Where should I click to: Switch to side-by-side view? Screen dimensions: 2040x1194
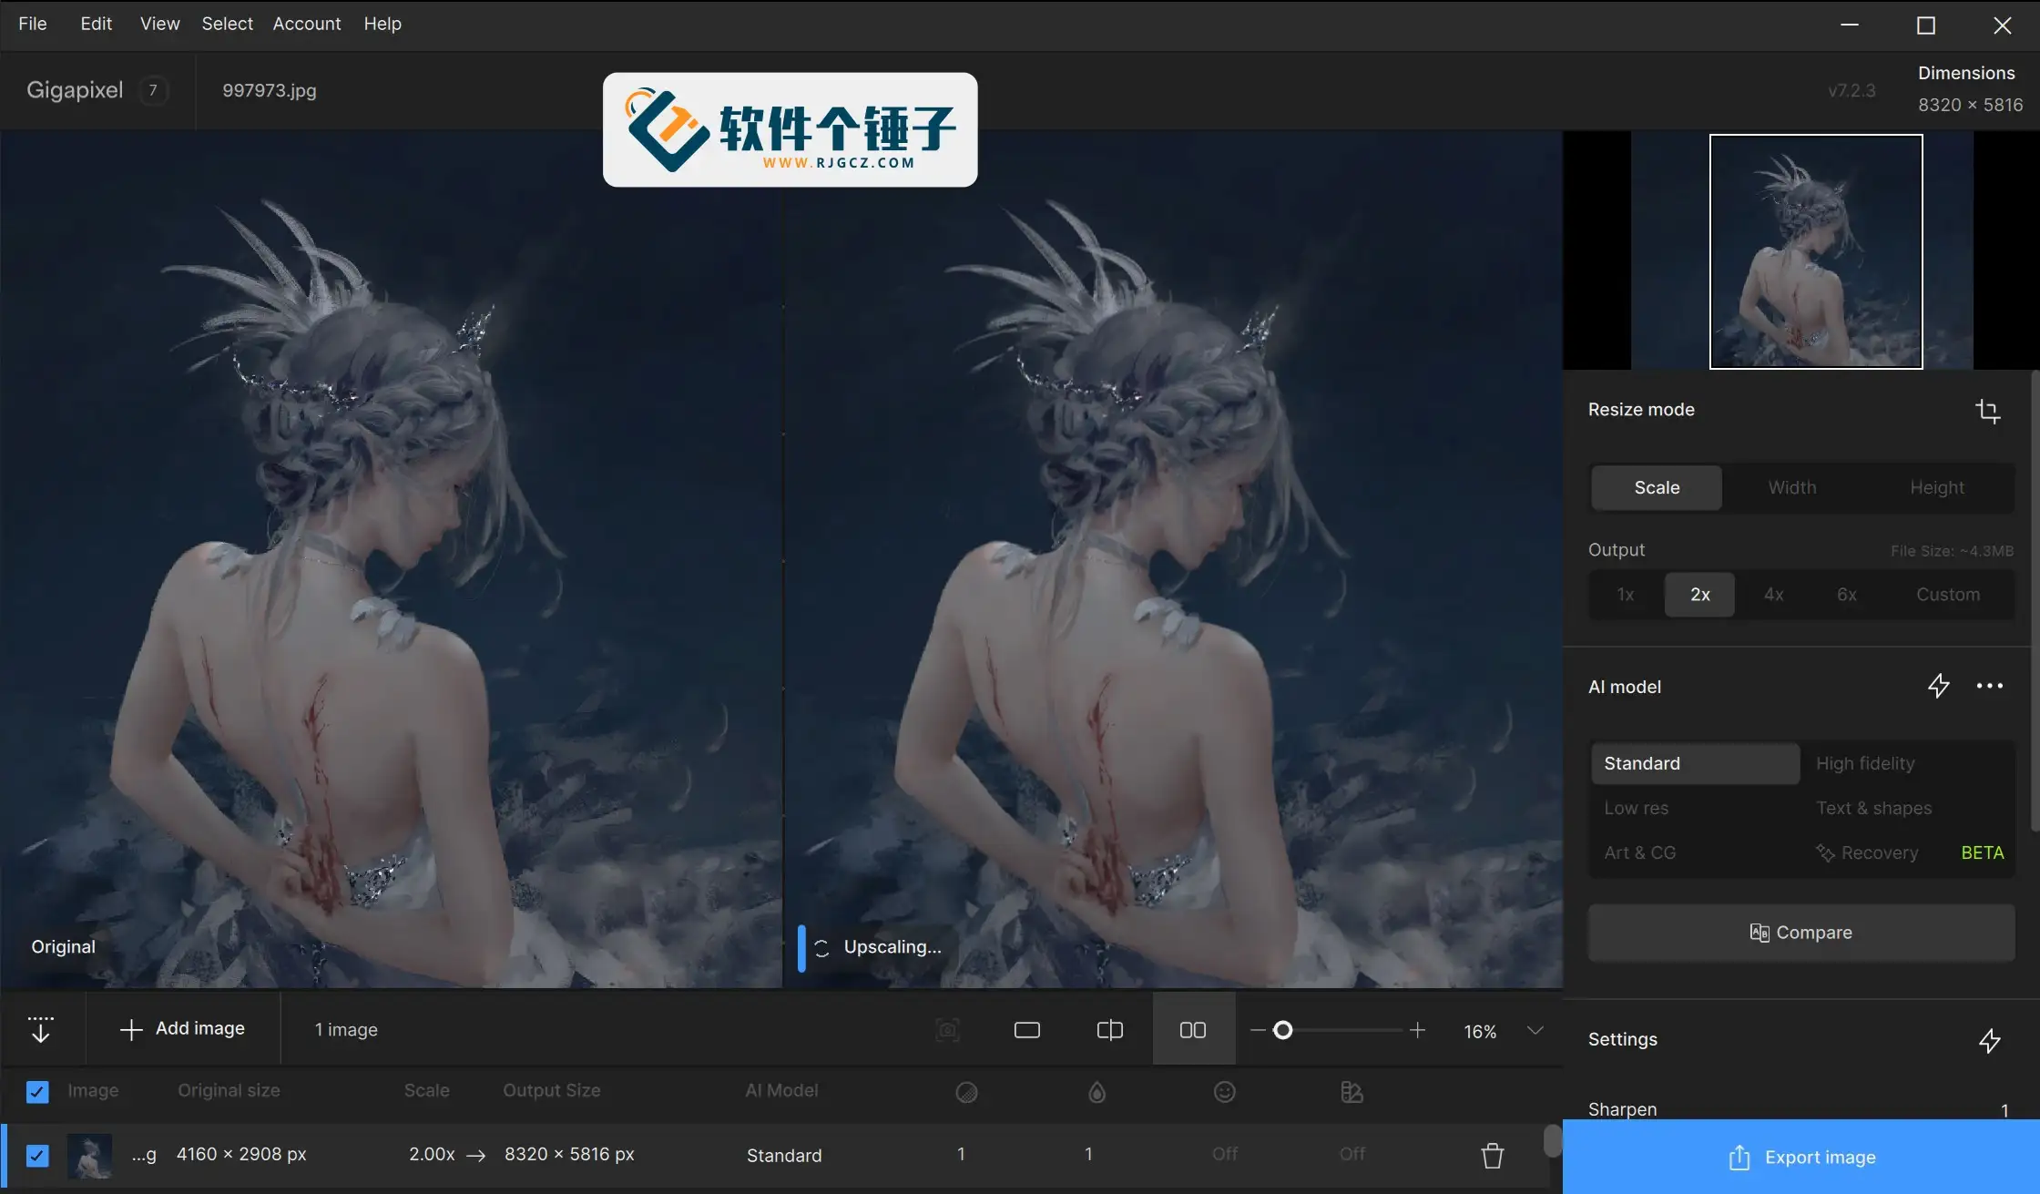click(1193, 1030)
